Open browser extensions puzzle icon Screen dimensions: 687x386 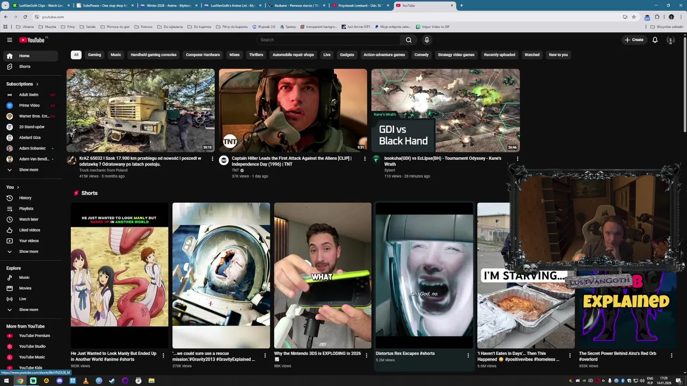[x=657, y=17]
